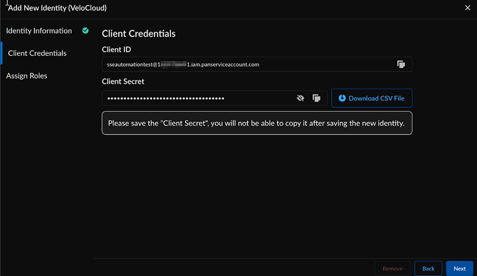
Task: Copy the Client Secret value
Action: (317, 98)
